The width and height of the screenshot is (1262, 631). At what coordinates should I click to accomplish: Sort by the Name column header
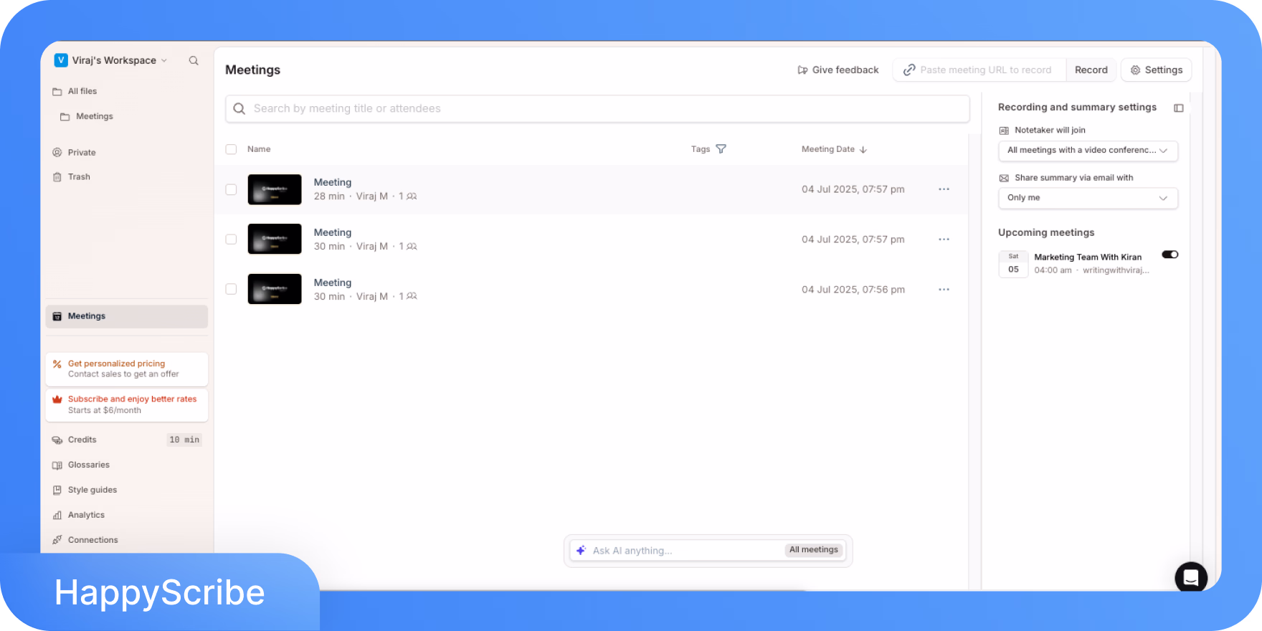coord(259,149)
